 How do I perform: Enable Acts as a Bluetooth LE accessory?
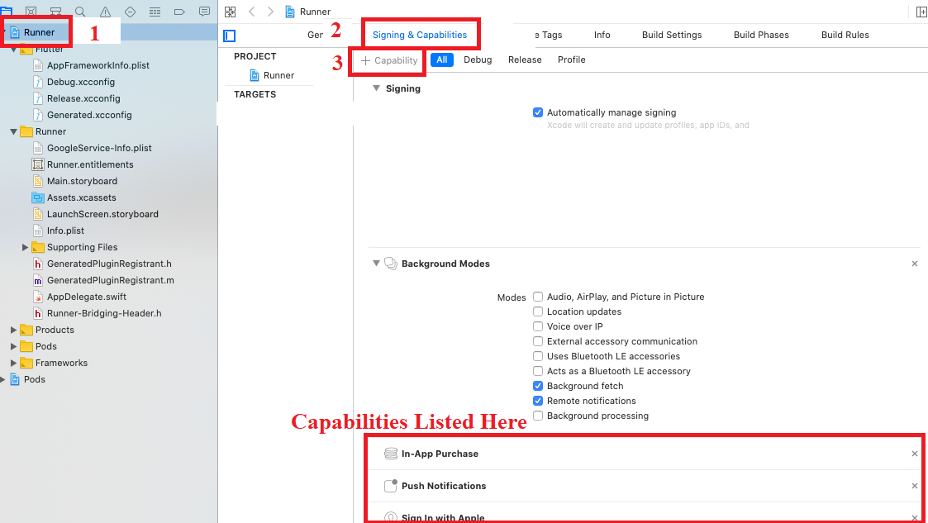click(x=537, y=371)
